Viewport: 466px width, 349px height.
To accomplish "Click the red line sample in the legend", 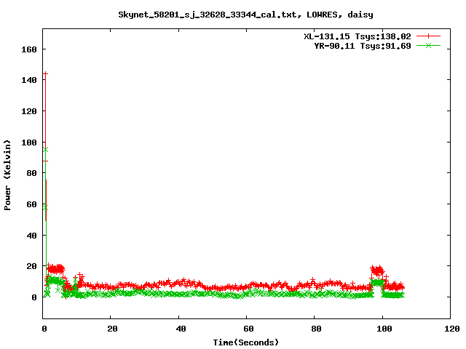I will pos(428,36).
